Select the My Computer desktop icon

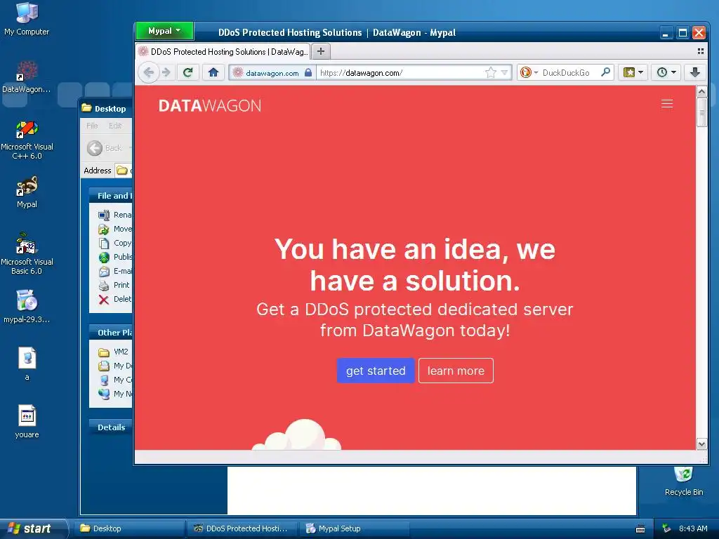[27, 19]
